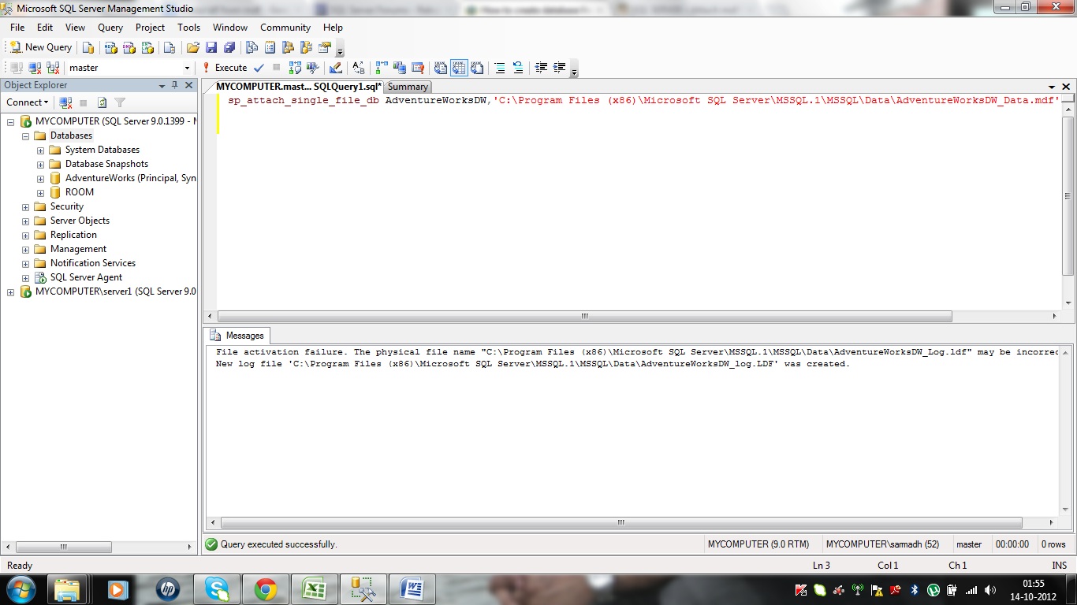This screenshot has height=605, width=1077.
Task: Open the Object Explorer filter icon
Action: (x=120, y=102)
